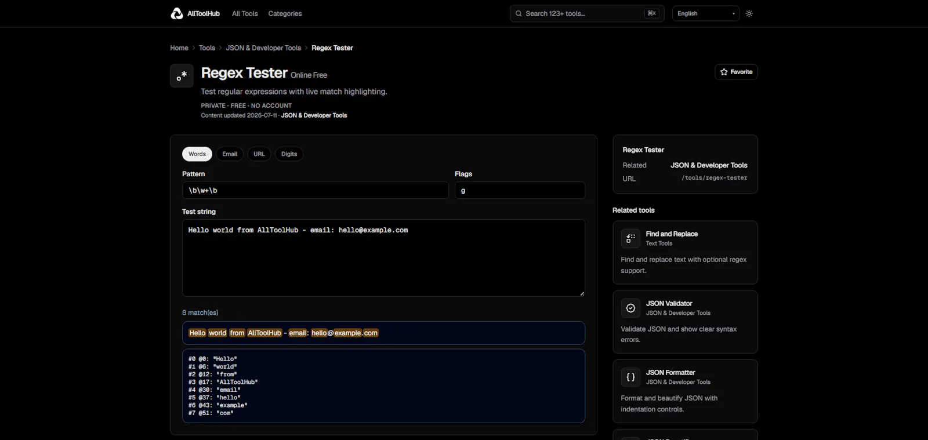This screenshot has height=440, width=928.
Task: Click the AllToolHub logo icon
Action: click(x=177, y=13)
